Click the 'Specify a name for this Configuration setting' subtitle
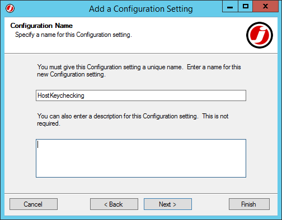The width and height of the screenshot is (282, 220). click(x=73, y=35)
